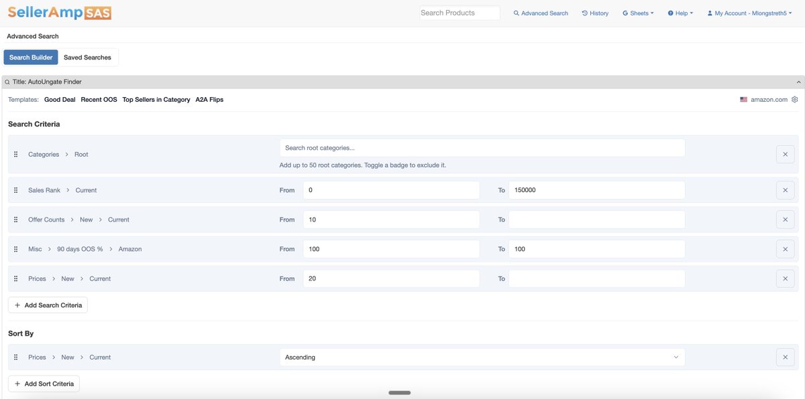Screen dimensions: 805x399
Task: Click the US flag marketplace icon
Action: click(744, 100)
